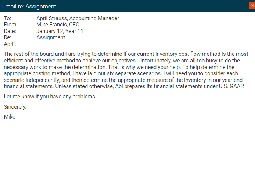The height and width of the screenshot is (170, 255).
Task: Select the 'Re:' field label
Action: coord(7,37)
